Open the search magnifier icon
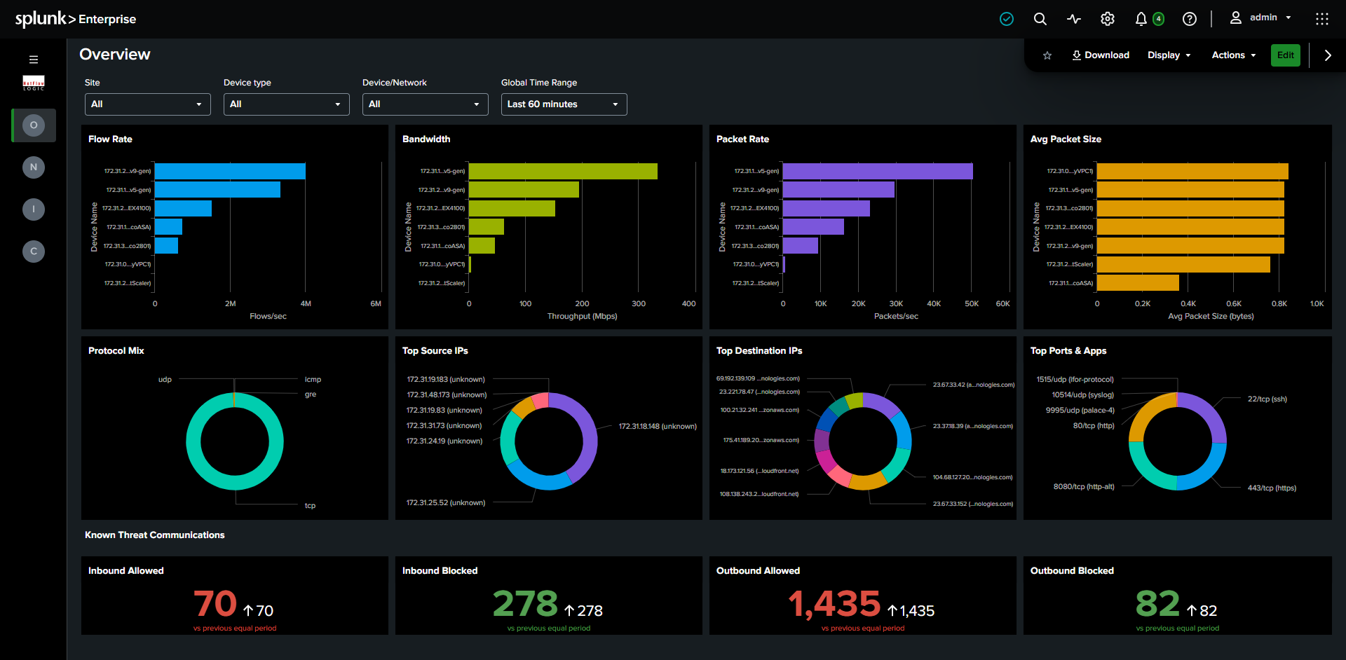Image resolution: width=1346 pixels, height=660 pixels. [1040, 19]
